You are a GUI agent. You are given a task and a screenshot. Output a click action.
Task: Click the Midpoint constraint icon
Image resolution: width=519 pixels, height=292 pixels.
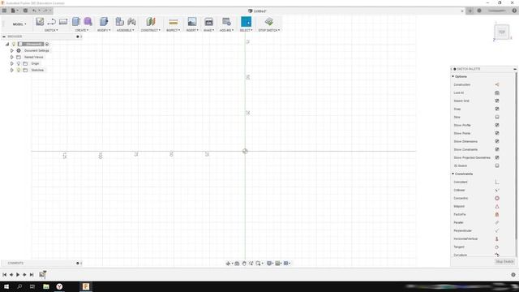(497, 206)
